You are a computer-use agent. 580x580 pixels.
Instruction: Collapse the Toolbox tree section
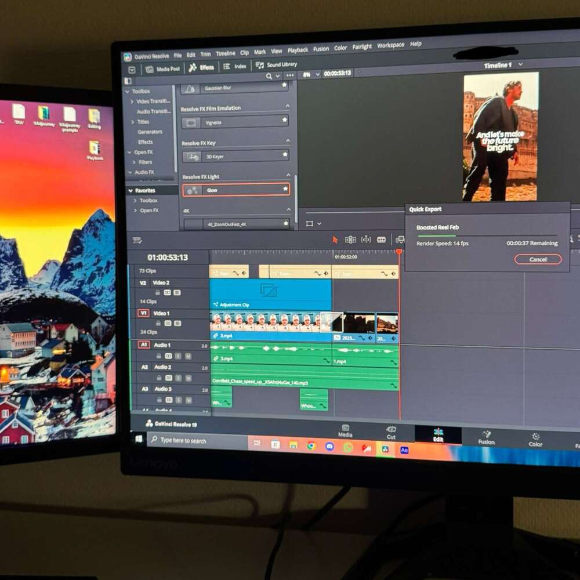128,92
